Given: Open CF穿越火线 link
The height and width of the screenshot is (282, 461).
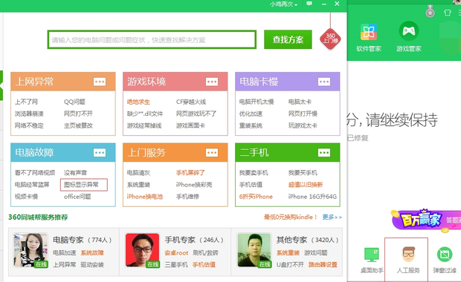Looking at the screenshot, I should [191, 102].
